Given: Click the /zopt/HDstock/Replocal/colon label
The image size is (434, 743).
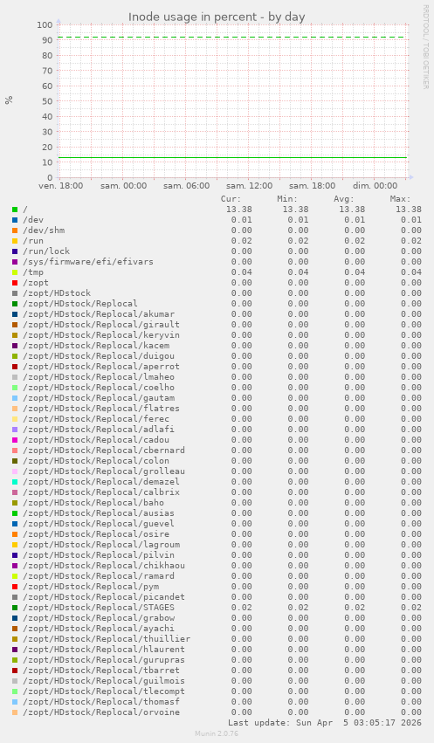Looking at the screenshot, I should click(96, 461).
